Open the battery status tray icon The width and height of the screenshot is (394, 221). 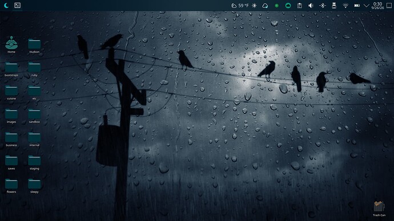click(357, 6)
